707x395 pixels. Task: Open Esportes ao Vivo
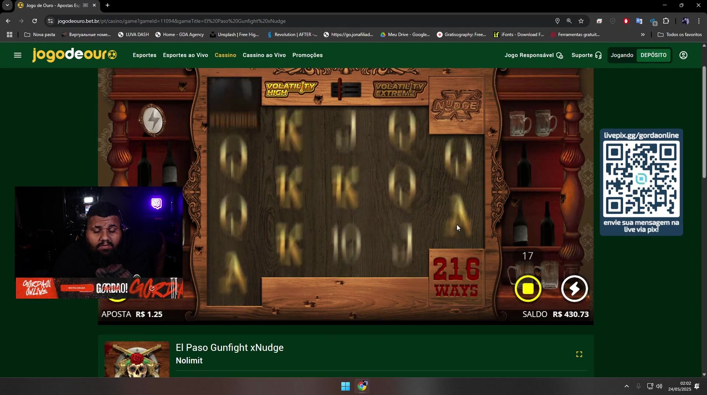tap(186, 55)
